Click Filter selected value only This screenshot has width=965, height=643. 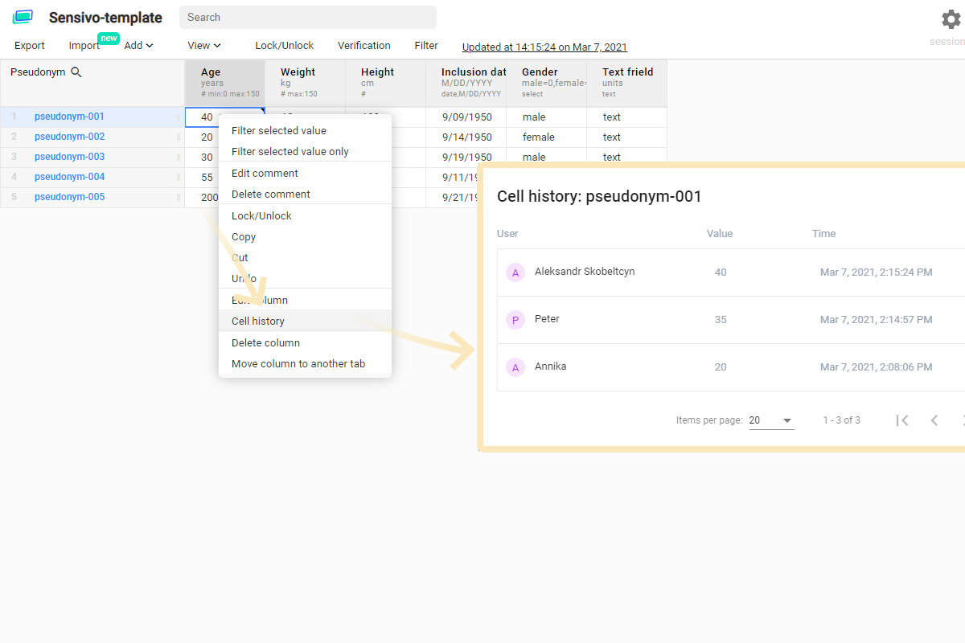[289, 151]
